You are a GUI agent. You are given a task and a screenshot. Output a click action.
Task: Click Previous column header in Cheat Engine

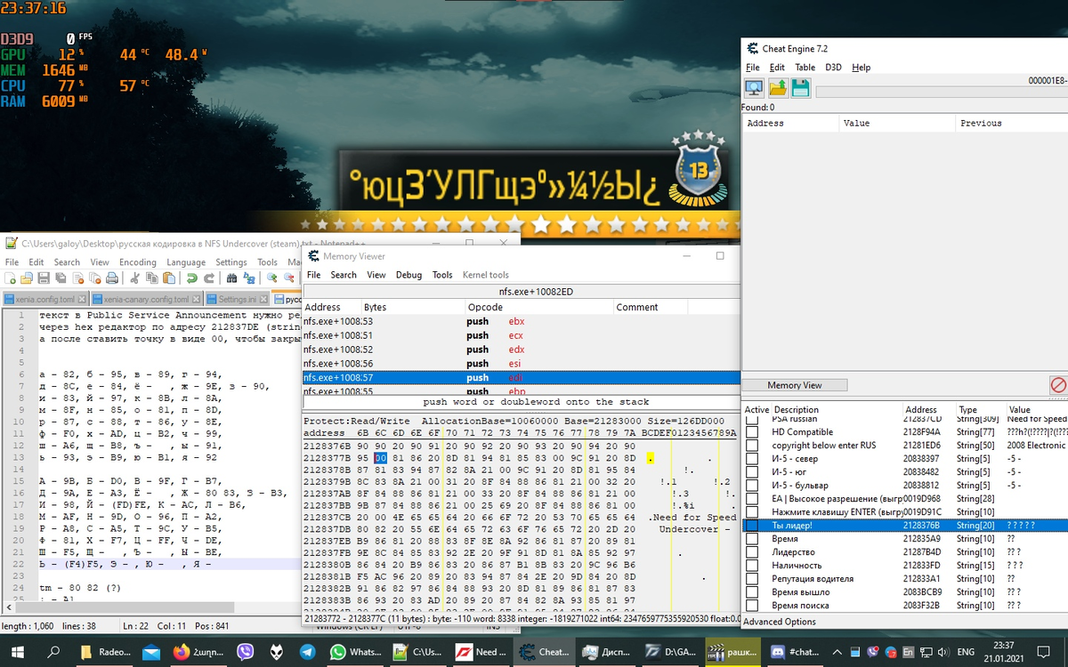click(1012, 123)
